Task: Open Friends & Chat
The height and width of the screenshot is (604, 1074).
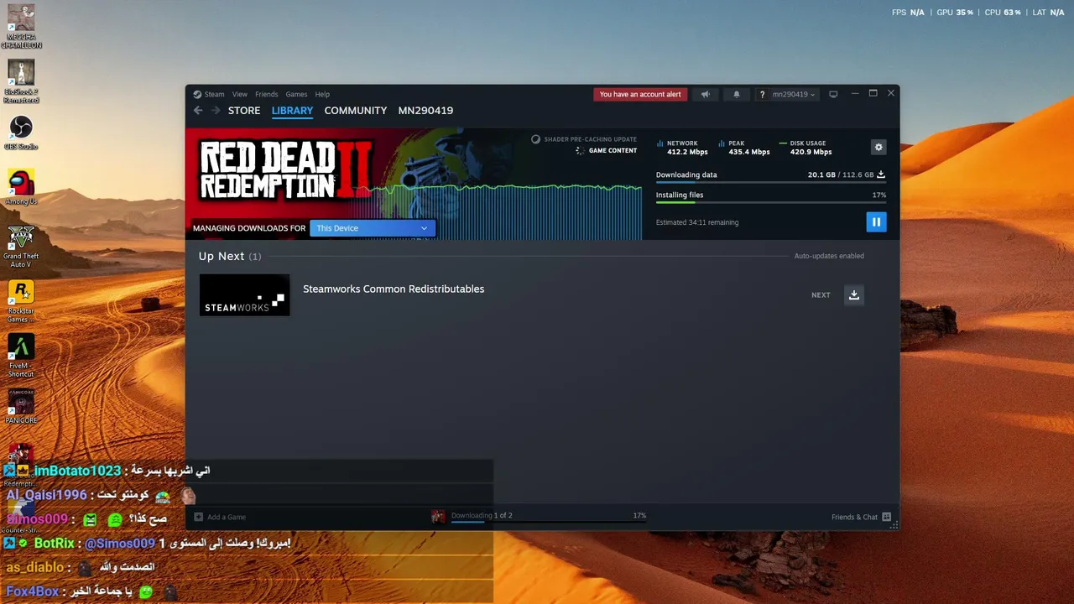Action: 854,517
